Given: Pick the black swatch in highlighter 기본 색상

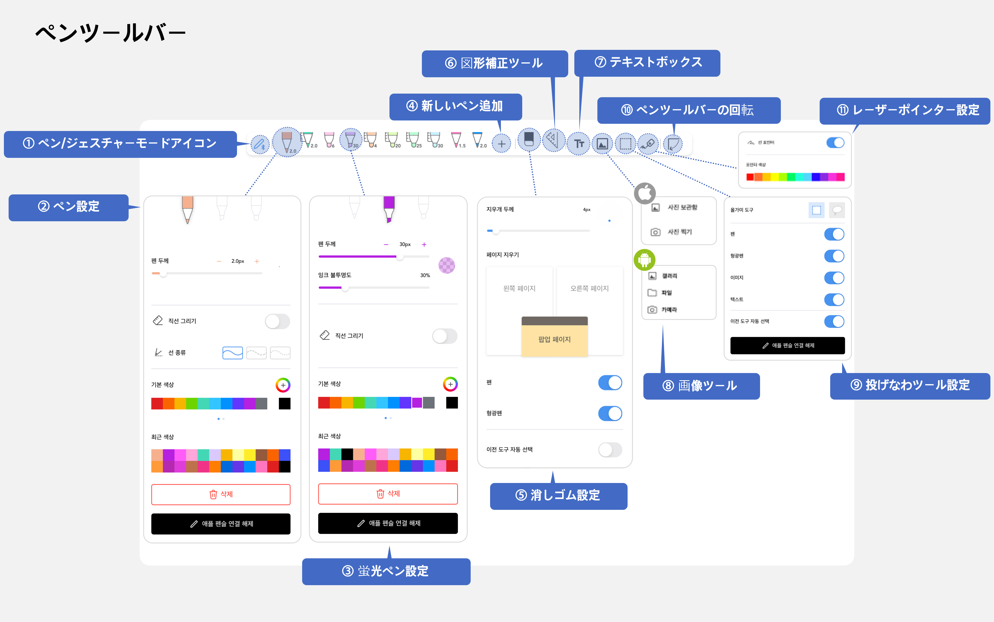Looking at the screenshot, I should pos(452,403).
